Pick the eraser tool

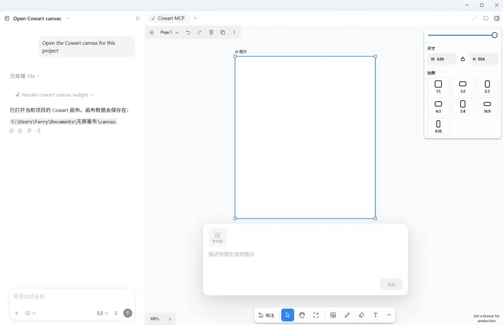tap(361, 315)
